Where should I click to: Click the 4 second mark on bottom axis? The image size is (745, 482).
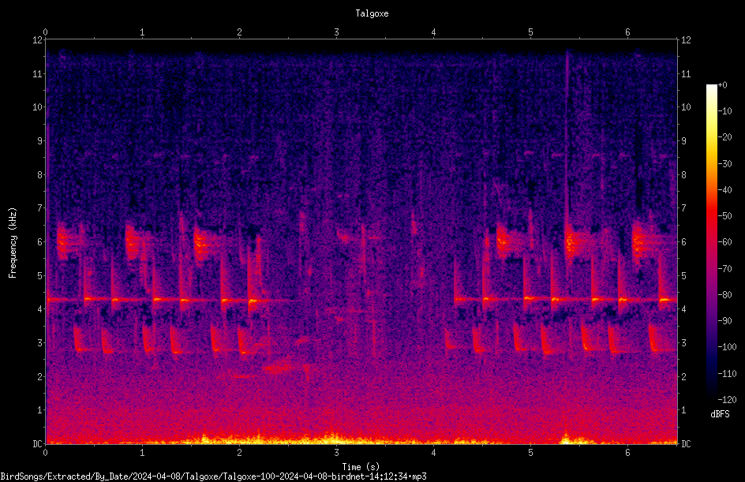point(433,453)
